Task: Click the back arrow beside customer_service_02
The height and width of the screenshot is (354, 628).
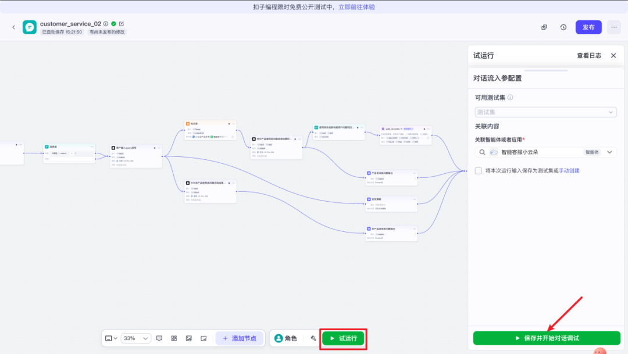Action: (14, 27)
